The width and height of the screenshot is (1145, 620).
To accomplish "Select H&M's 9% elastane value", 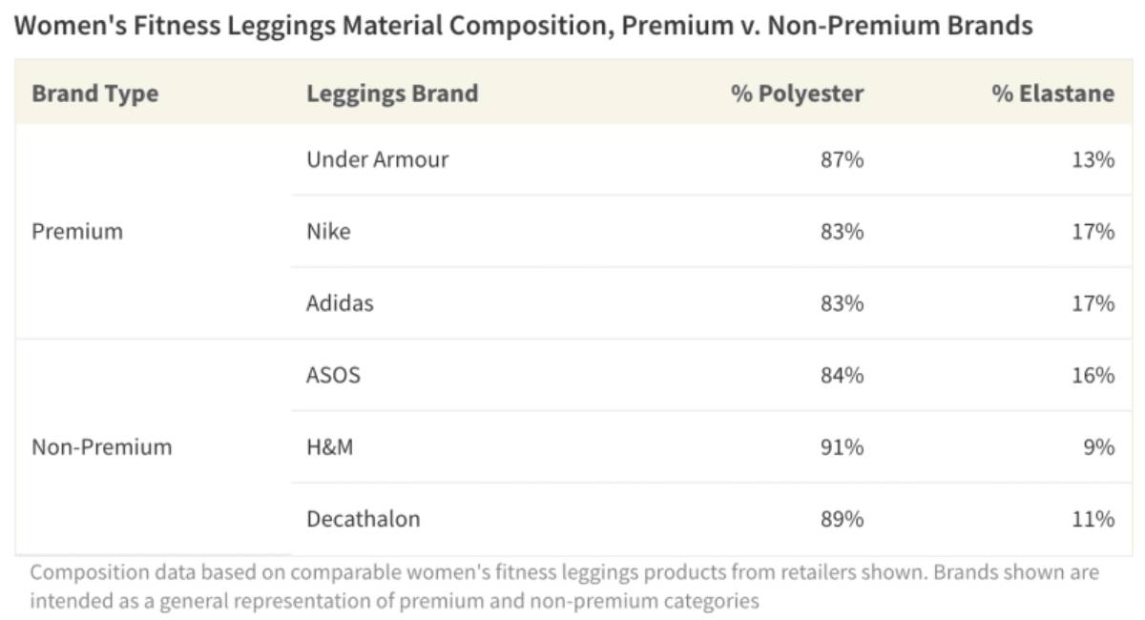I will tap(1098, 446).
